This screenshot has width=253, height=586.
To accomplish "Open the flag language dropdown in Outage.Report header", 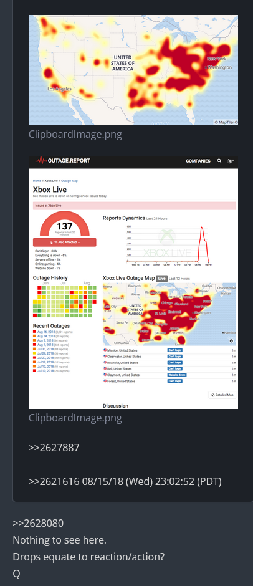I will (231, 161).
